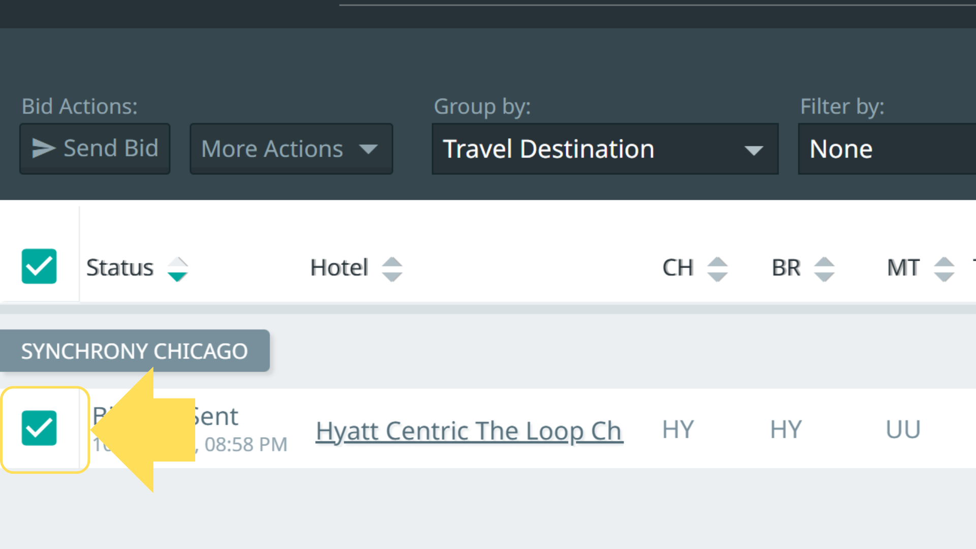Toggle the select-all checkbox in header

coord(39,266)
